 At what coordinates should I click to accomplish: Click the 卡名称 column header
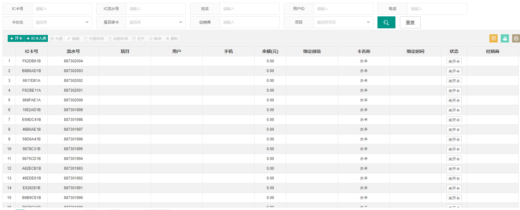364,51
